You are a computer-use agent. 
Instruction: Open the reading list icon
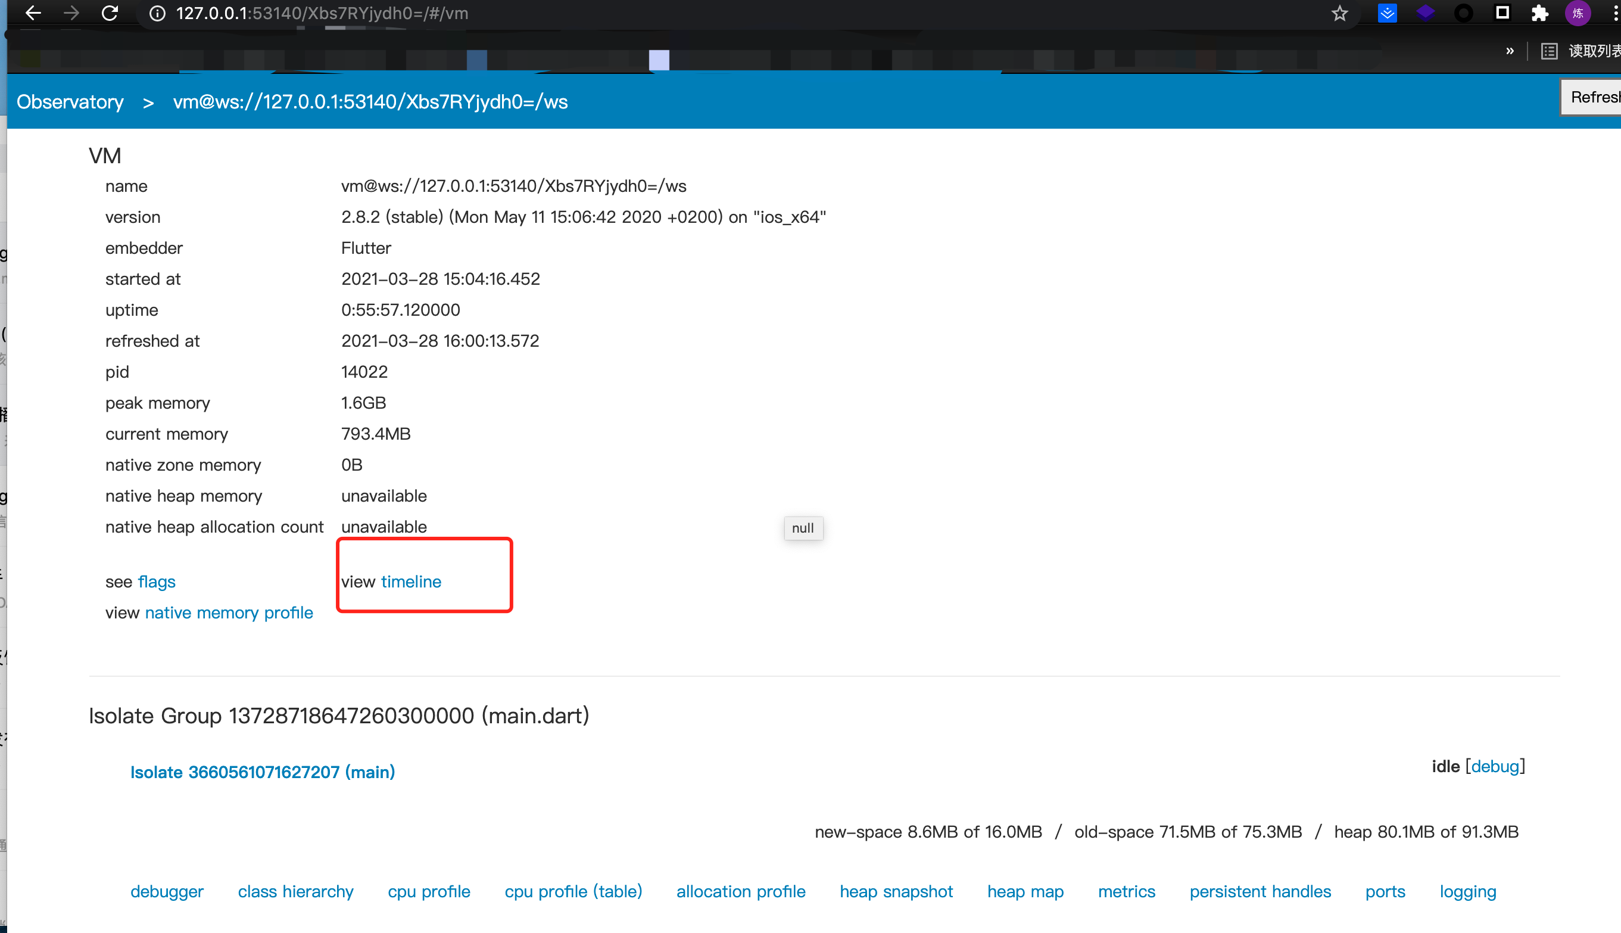[x=1548, y=51]
